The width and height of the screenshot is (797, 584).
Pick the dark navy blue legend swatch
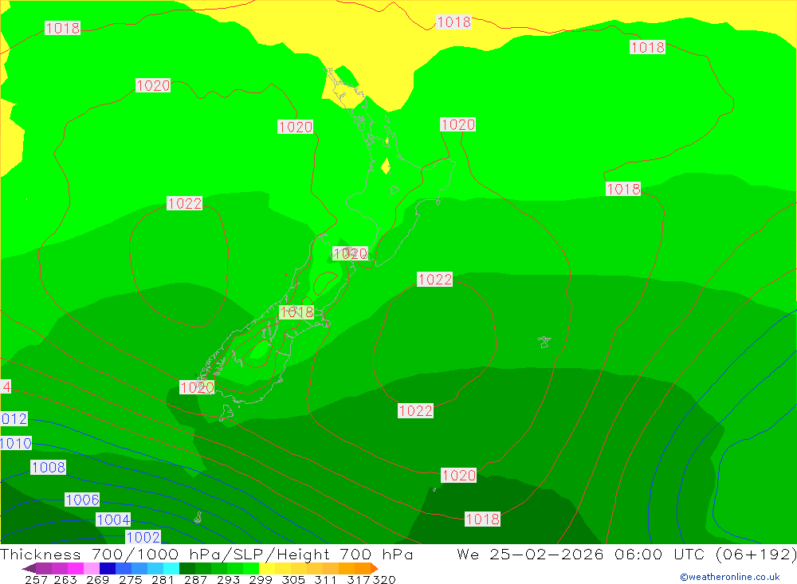[108, 568]
